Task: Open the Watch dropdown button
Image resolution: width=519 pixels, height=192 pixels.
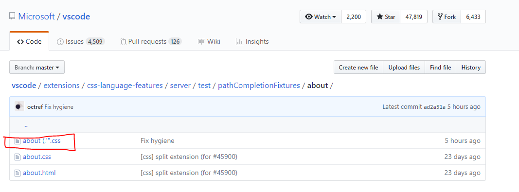Action: coord(321,17)
